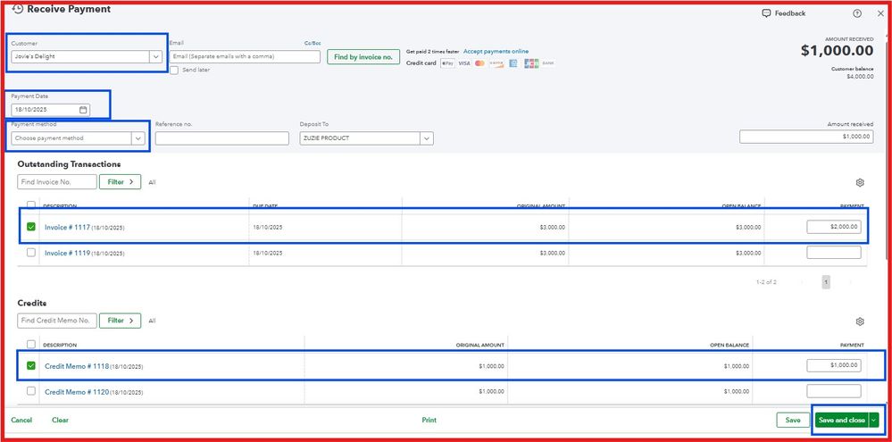Open the Payment Date calendar picker icon
892x442 pixels.
click(x=83, y=110)
